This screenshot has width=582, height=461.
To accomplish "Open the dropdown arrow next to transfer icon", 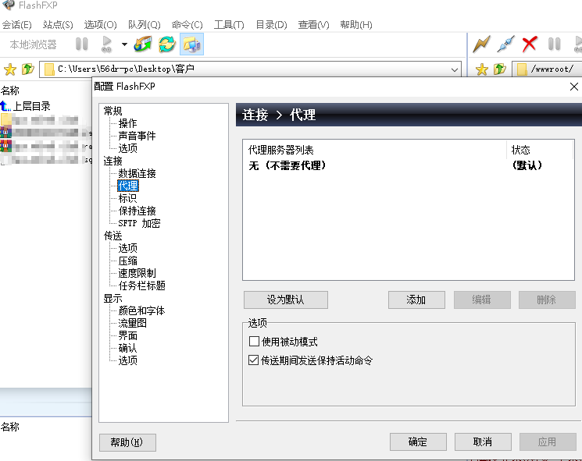I will (x=124, y=44).
